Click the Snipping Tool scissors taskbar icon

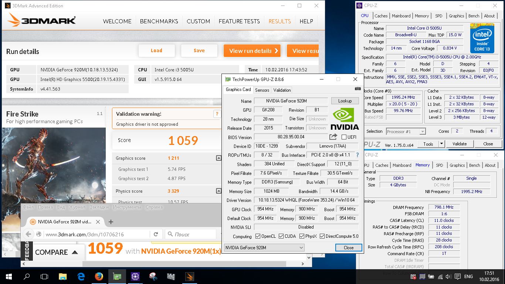153,276
